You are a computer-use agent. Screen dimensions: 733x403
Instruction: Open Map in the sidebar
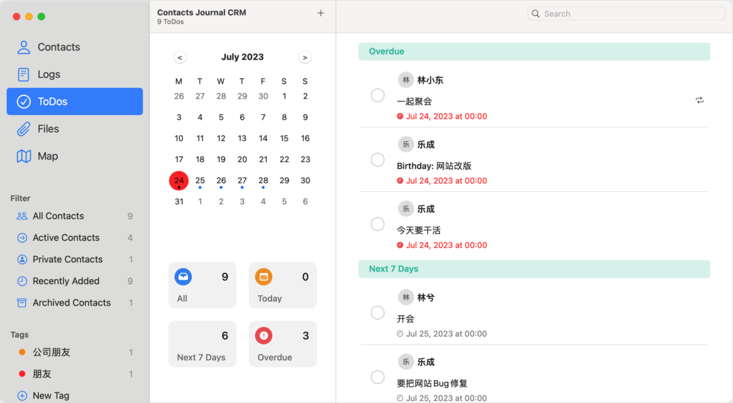click(x=75, y=156)
